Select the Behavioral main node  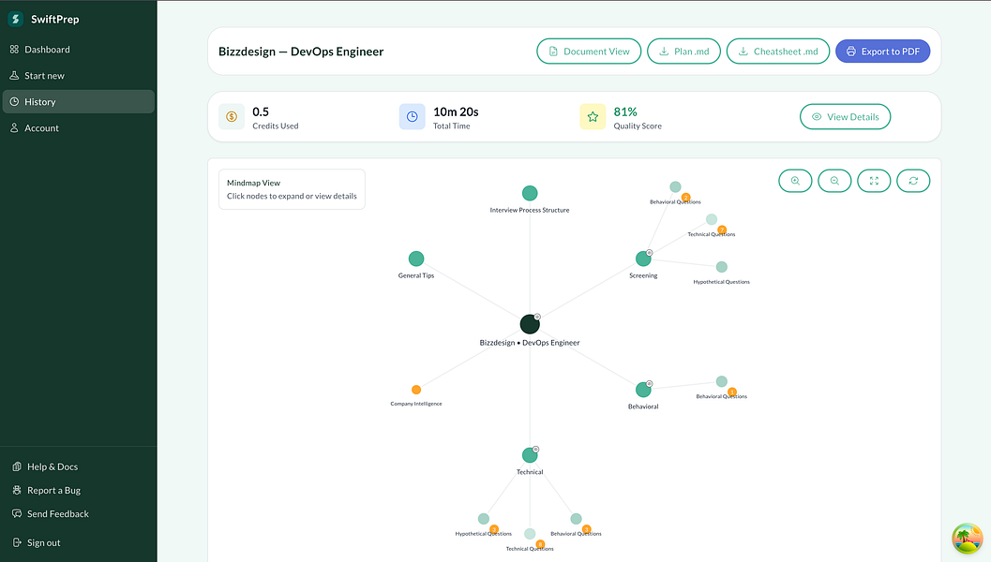pos(643,390)
